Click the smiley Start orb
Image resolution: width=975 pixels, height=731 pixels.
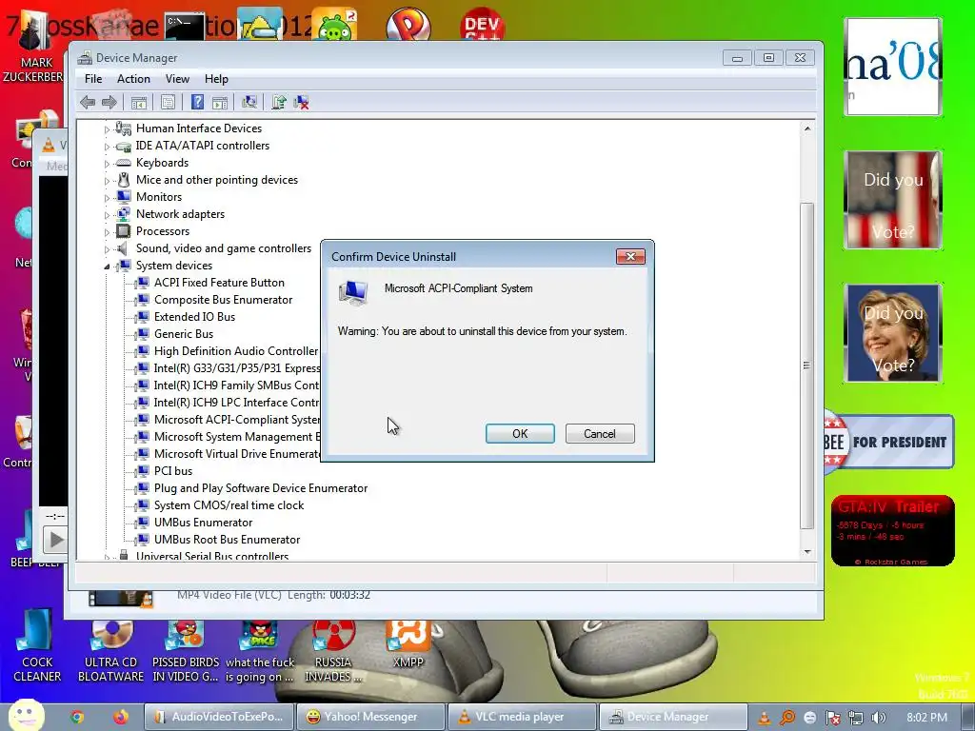[x=25, y=716]
